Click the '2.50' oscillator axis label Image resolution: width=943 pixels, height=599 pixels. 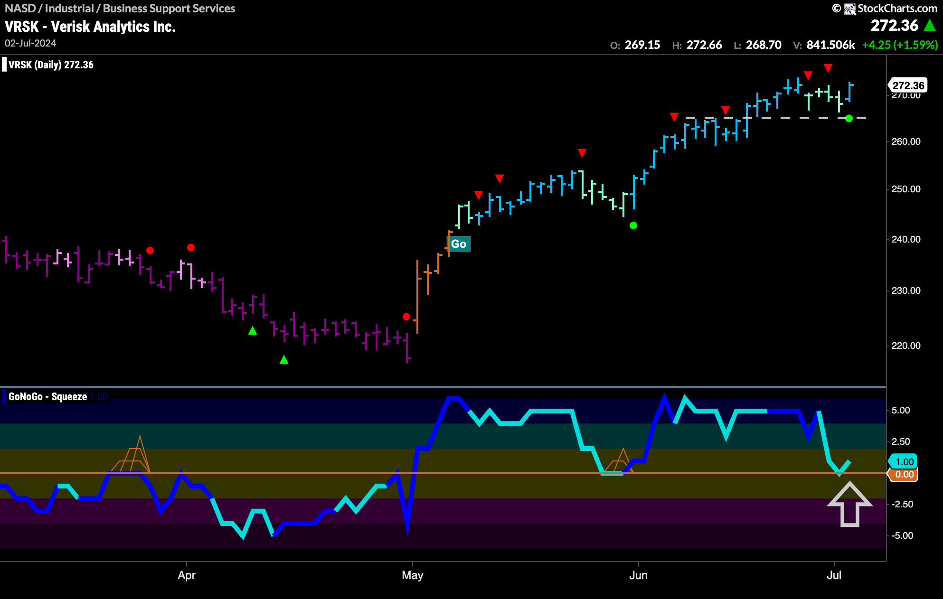tap(901, 441)
